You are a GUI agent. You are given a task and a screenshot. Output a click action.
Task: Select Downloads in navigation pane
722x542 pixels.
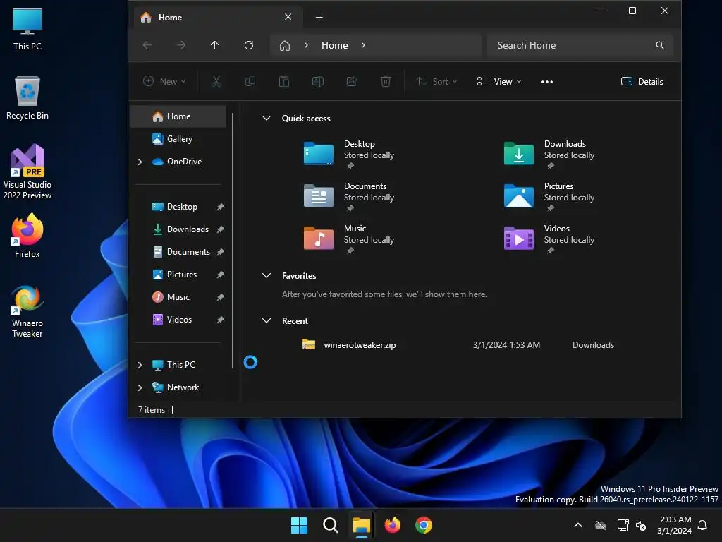(x=178, y=229)
